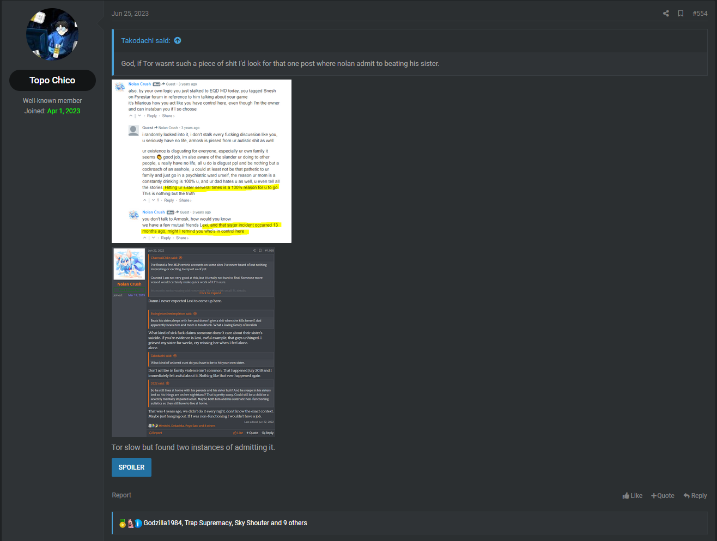The image size is (717, 541).
Task: Jump to quoted post via up-arrow icon
Action: coord(178,40)
